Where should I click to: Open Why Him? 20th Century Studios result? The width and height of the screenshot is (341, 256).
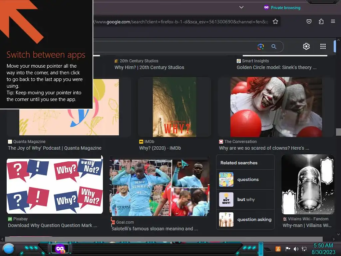149,67
